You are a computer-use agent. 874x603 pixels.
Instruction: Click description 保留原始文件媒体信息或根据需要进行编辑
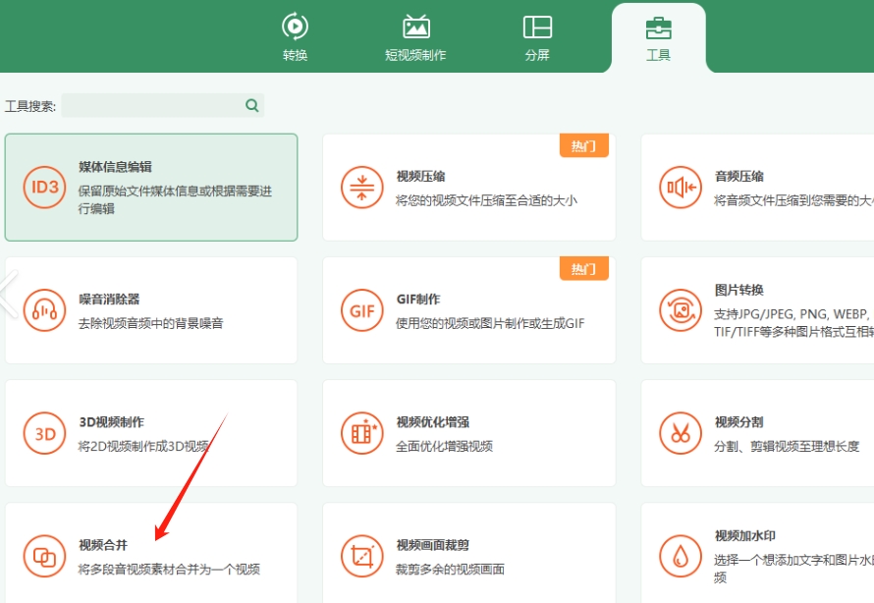(x=175, y=200)
